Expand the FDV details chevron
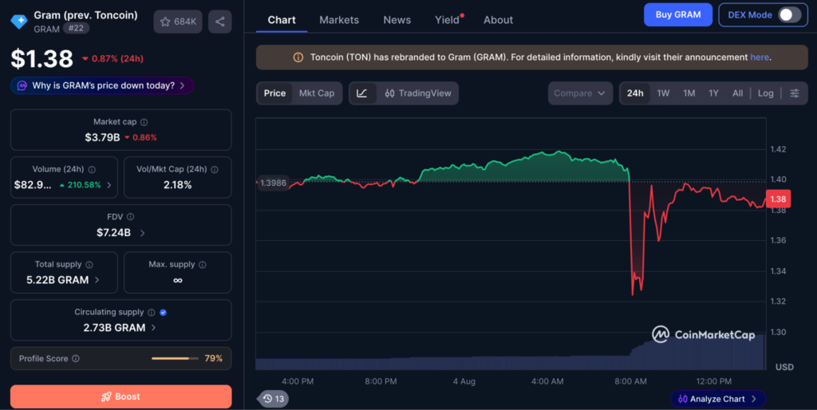 (x=142, y=233)
